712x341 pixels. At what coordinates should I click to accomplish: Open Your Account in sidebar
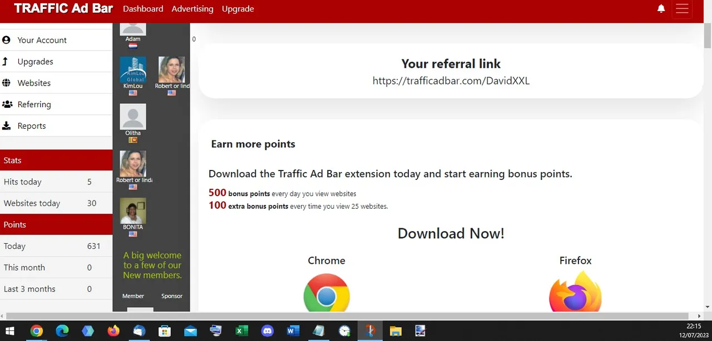(x=56, y=40)
